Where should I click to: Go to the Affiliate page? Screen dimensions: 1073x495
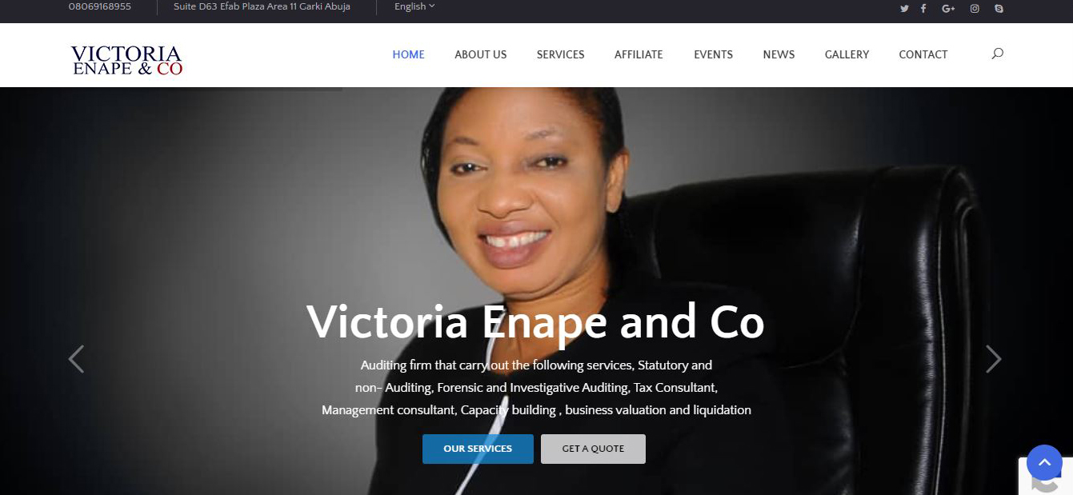(x=639, y=54)
